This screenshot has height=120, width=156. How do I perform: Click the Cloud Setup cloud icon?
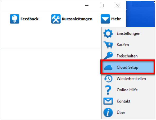[x=108, y=67]
